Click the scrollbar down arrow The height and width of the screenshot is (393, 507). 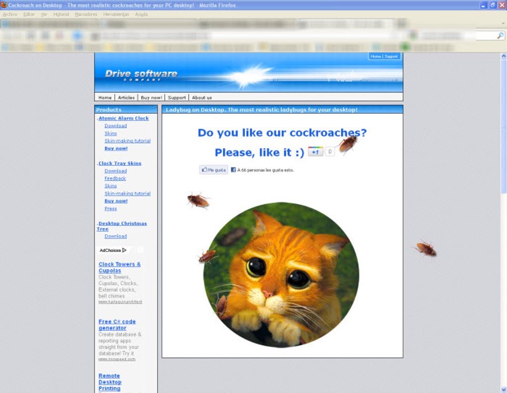pos(504,390)
